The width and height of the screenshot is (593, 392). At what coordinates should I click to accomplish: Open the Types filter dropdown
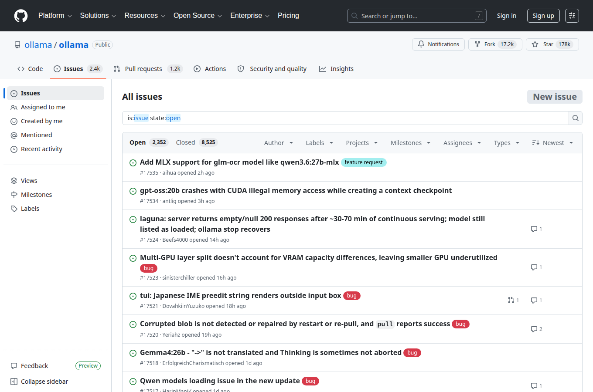(507, 143)
